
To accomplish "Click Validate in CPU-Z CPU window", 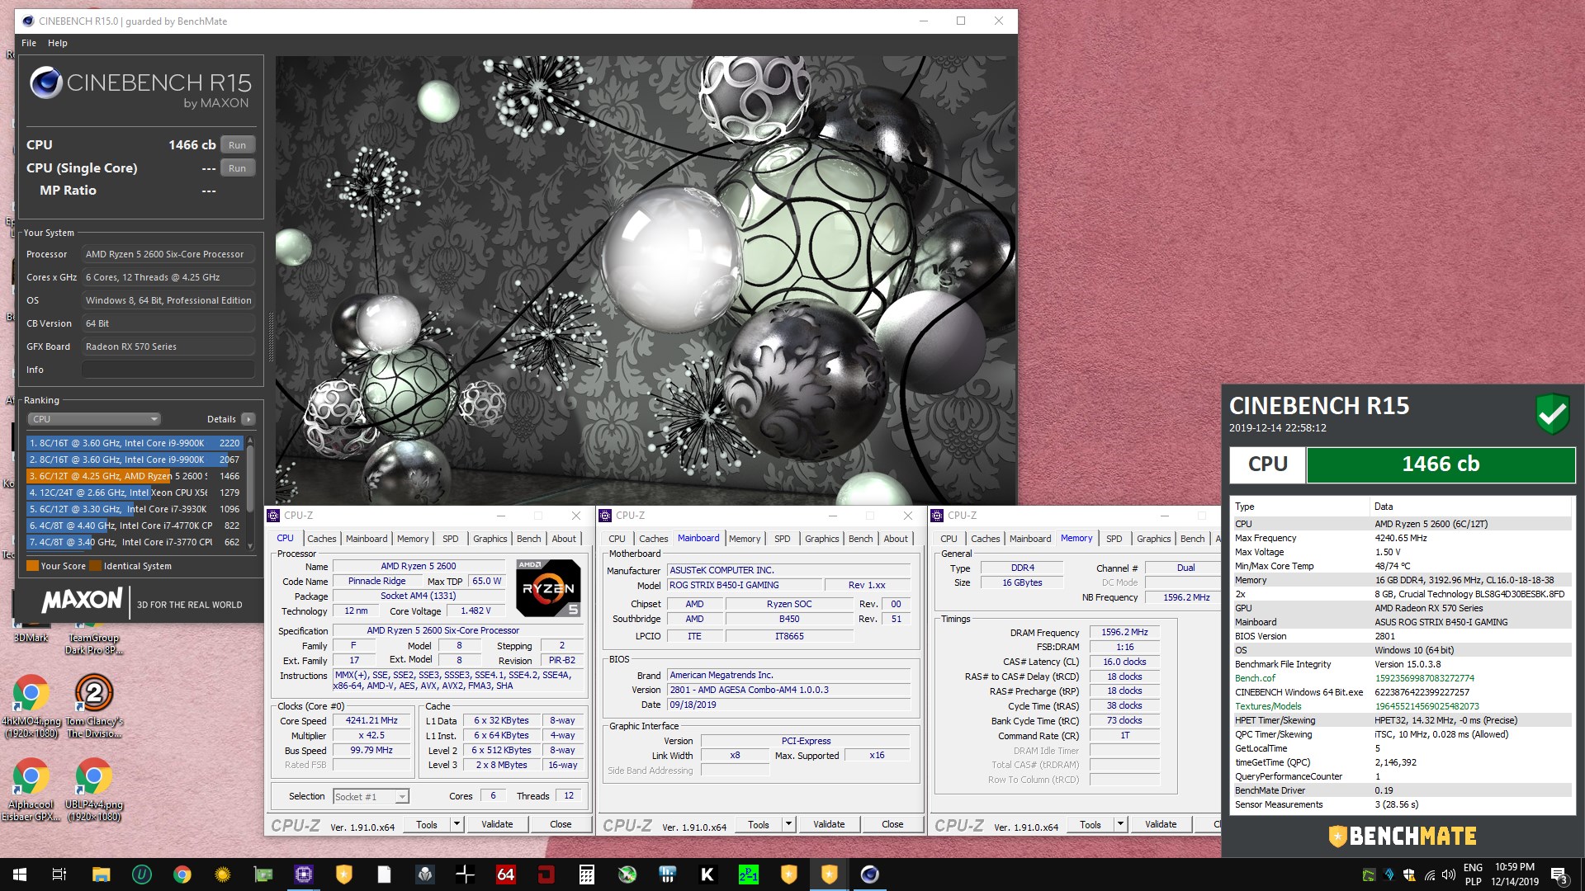I will (497, 824).
